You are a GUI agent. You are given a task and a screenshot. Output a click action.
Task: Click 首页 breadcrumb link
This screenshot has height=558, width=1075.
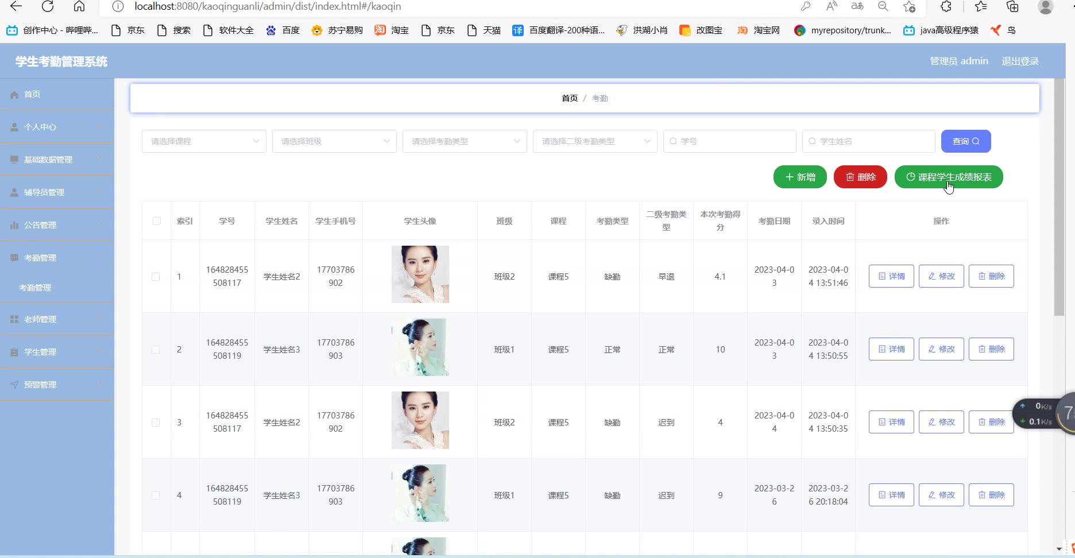click(570, 98)
